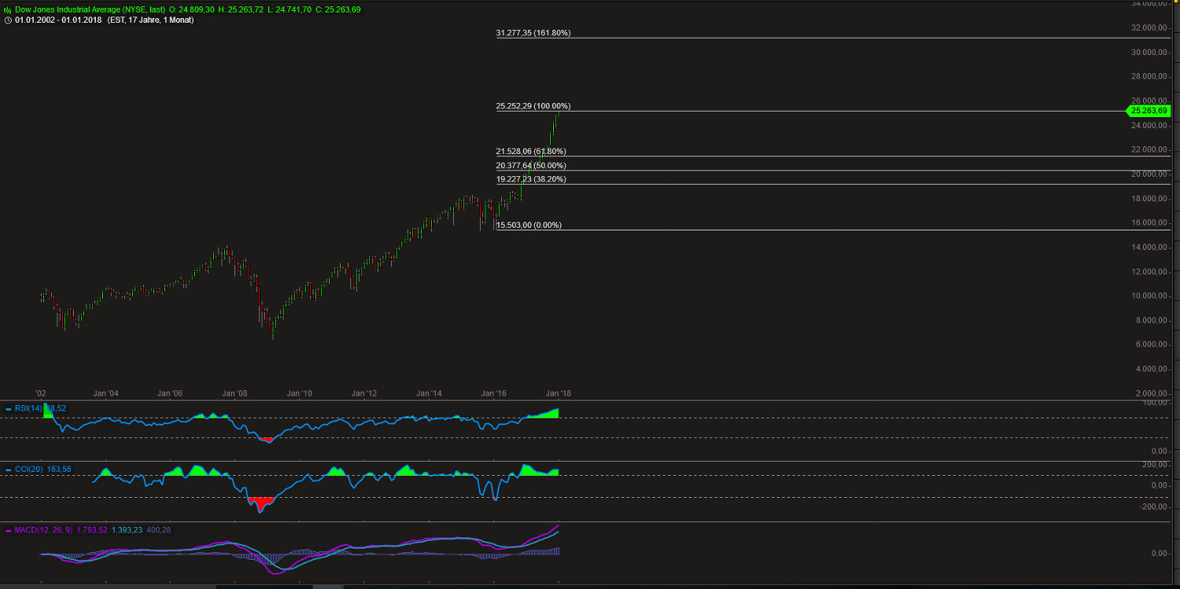Select the 161.80% Fibonacci label 31.277,35

click(x=533, y=33)
